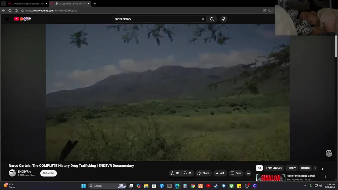The width and height of the screenshot is (338, 190).
Task: Go to browser home page
Action: click(x=16, y=11)
